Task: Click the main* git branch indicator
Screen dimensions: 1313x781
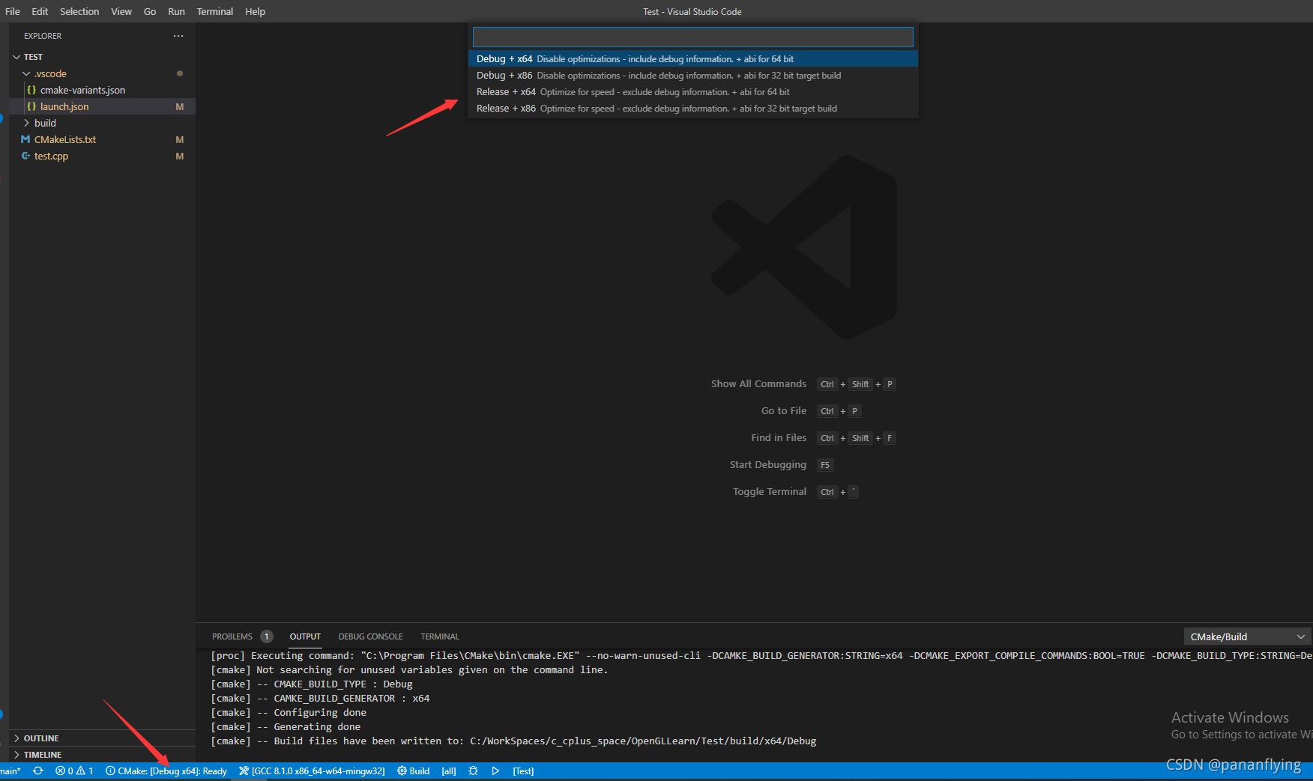Action: (10, 771)
